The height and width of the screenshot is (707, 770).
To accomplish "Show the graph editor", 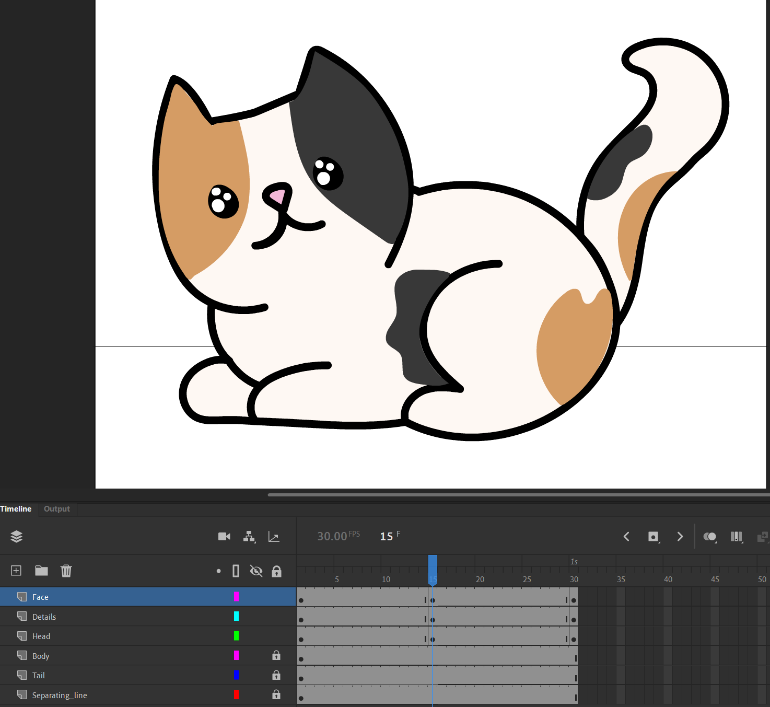I will pos(274,537).
